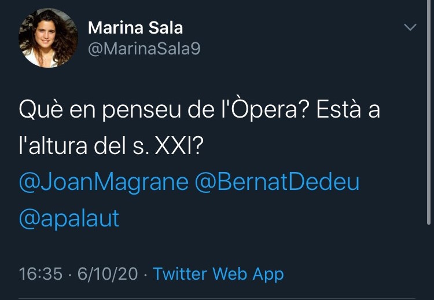Image resolution: width=434 pixels, height=300 pixels.
Task: Click the 16:35 tweet time
Action: [41, 273]
